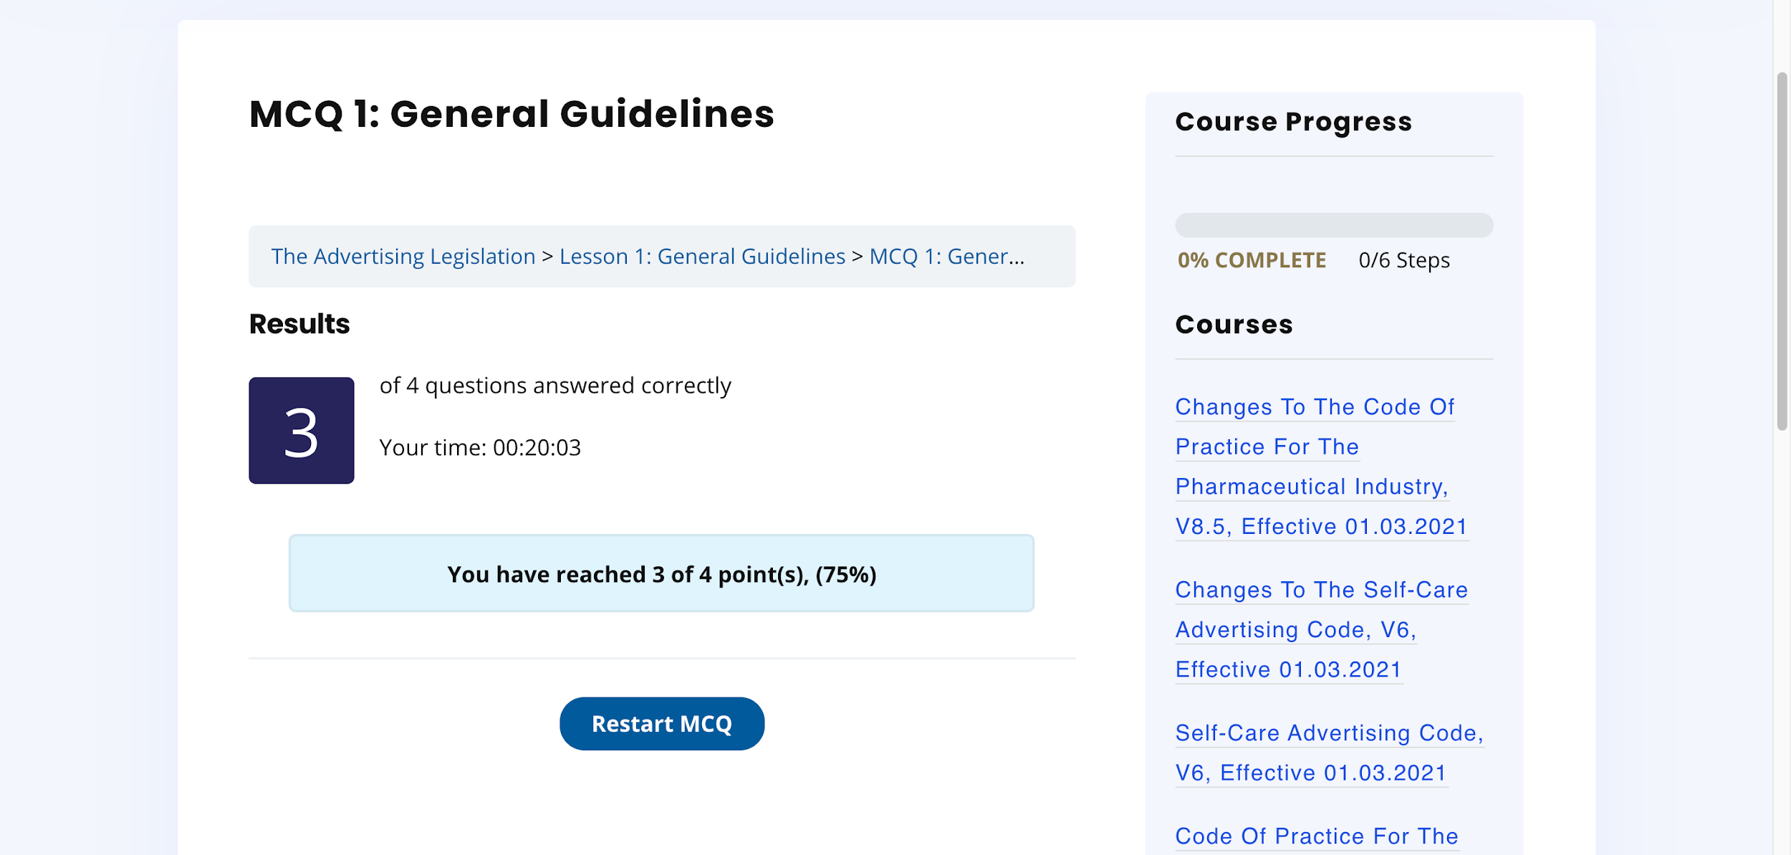Open Changes To The Code Of Practice course
Screen dimensions: 1791x855
1315,466
